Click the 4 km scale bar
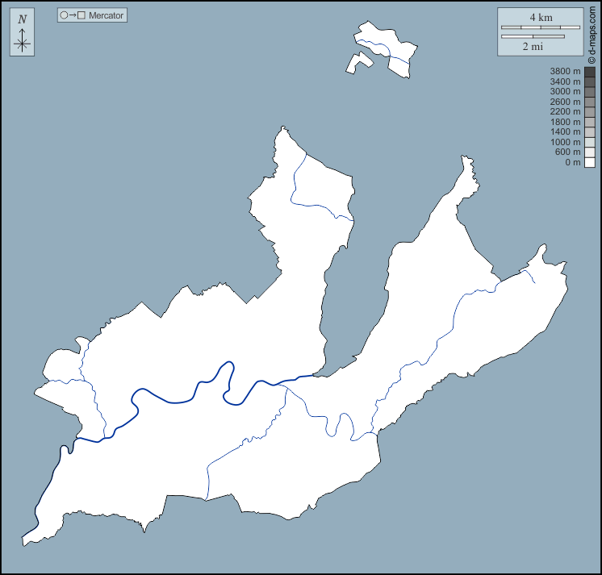 tap(541, 27)
